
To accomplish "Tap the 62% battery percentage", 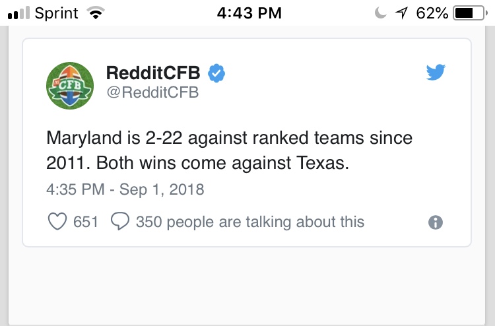I will (432, 13).
